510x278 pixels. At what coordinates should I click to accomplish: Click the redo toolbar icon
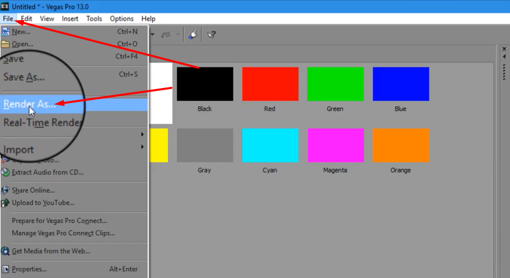pos(166,34)
